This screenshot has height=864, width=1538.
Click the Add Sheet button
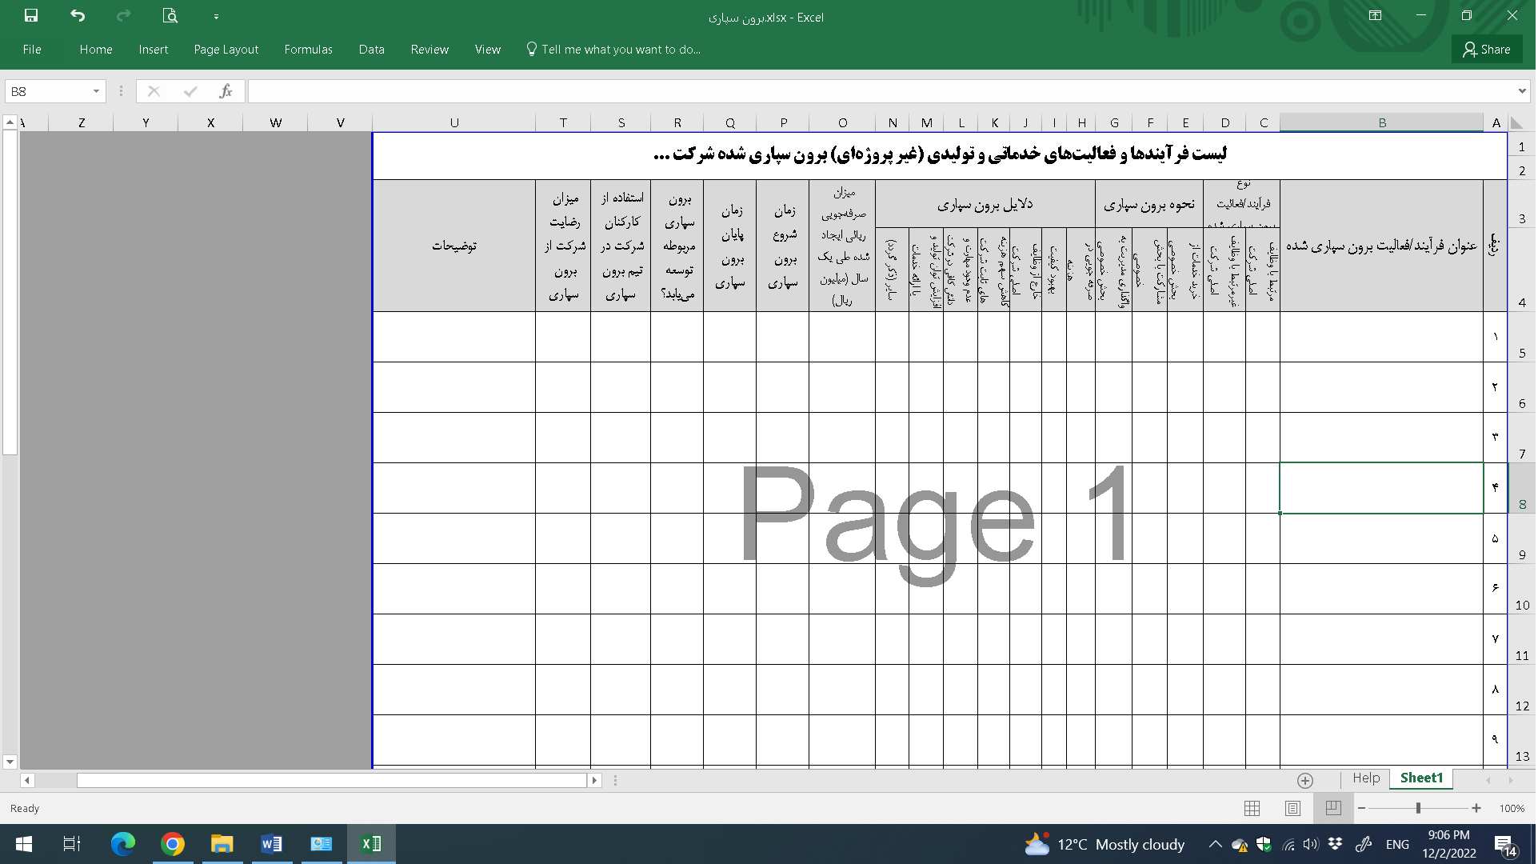tap(1307, 779)
